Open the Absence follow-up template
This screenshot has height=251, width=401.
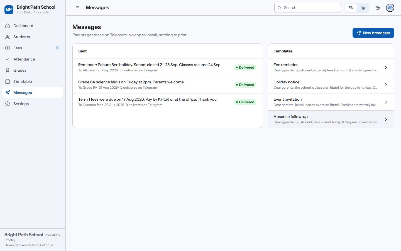[x=331, y=119]
